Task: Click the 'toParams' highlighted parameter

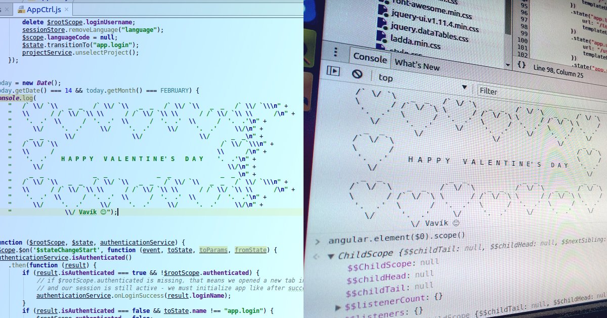Action: pos(213,250)
